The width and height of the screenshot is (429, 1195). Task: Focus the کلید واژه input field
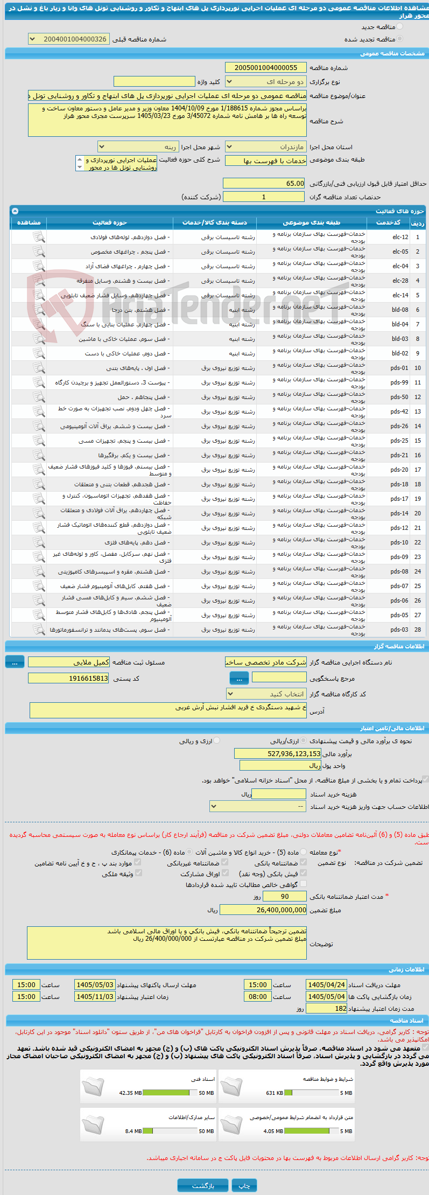tap(154, 81)
